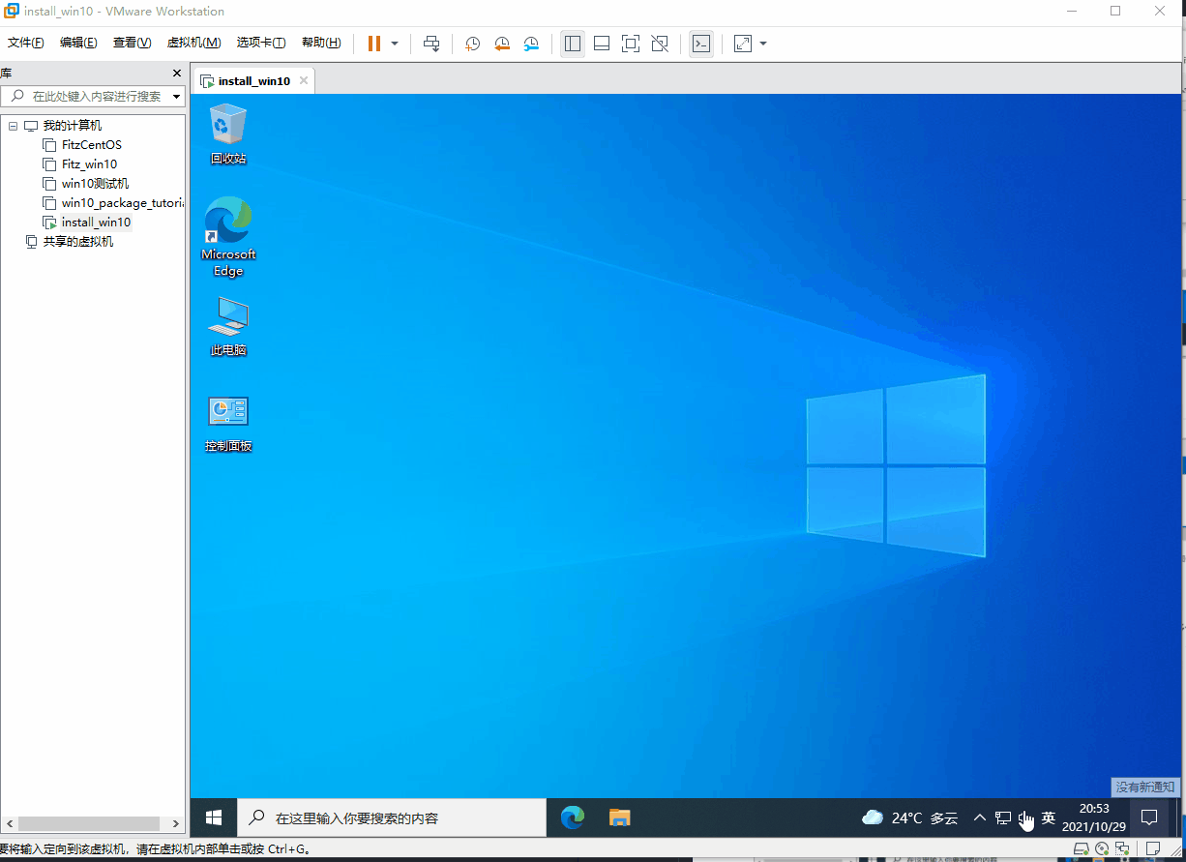
Task: Click the Send Ctrl+Alt+Del toolbar icon
Action: [x=431, y=44]
